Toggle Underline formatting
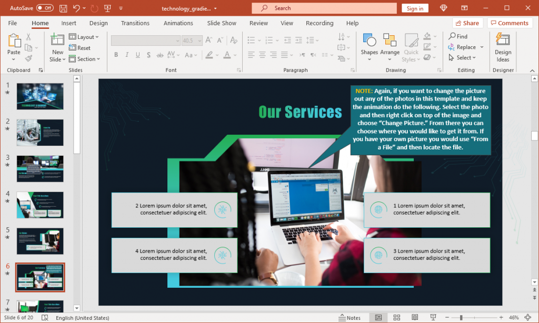The height and width of the screenshot is (323, 539). (137, 55)
